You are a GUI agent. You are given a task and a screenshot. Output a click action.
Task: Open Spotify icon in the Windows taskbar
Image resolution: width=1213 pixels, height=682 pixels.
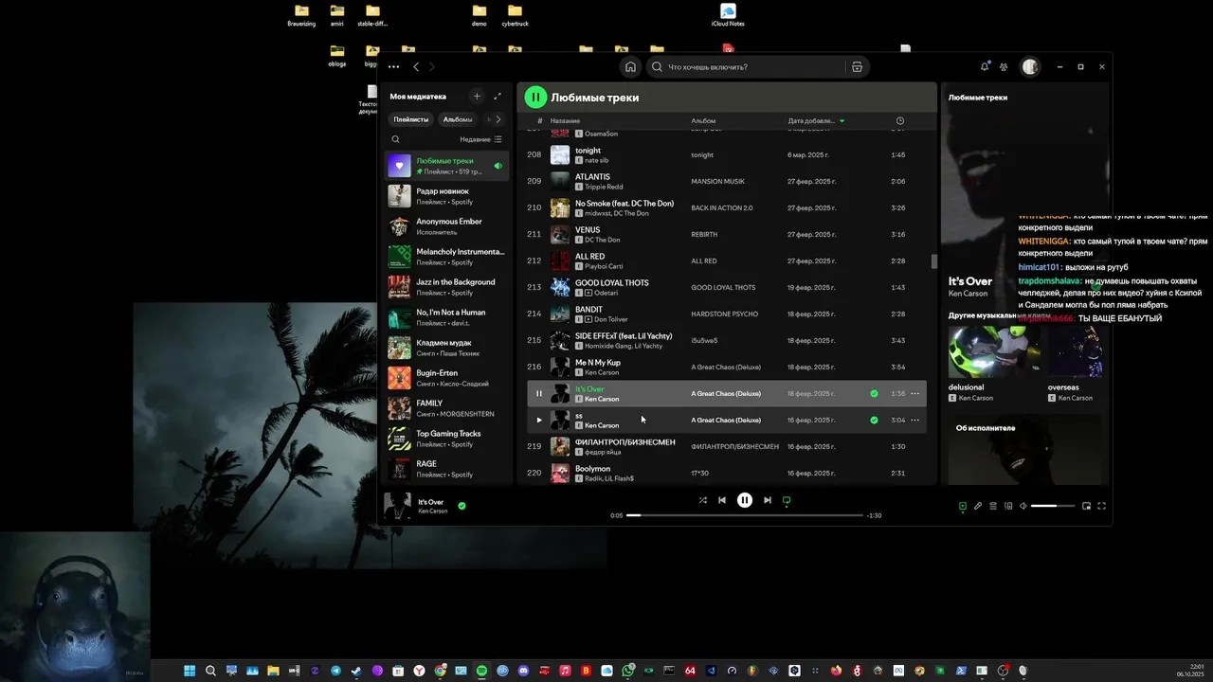click(x=481, y=671)
